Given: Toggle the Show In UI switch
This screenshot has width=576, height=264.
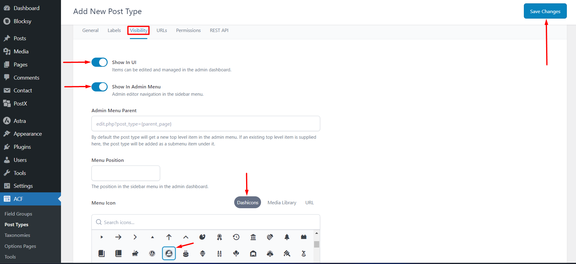Looking at the screenshot, I should tap(99, 62).
